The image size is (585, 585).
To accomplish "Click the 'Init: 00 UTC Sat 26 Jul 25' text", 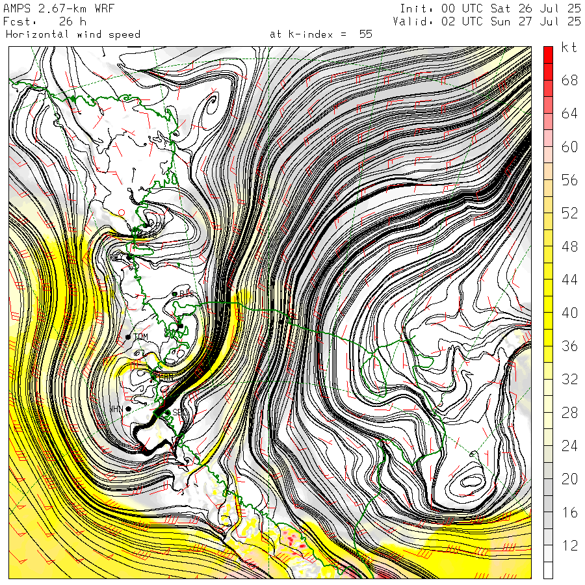I will 490,8.
